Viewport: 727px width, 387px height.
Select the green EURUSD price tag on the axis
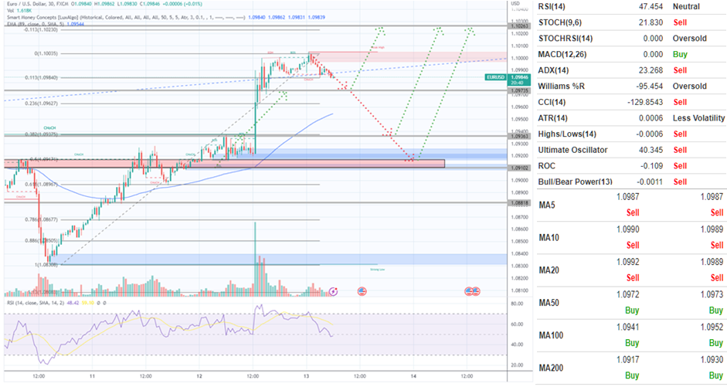pos(495,78)
